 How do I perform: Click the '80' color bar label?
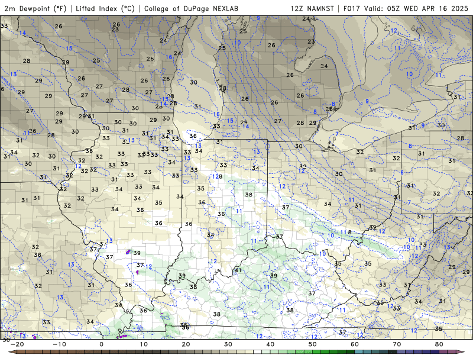[439, 344]
